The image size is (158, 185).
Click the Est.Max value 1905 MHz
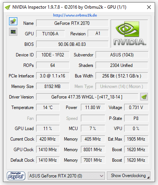(136, 139)
